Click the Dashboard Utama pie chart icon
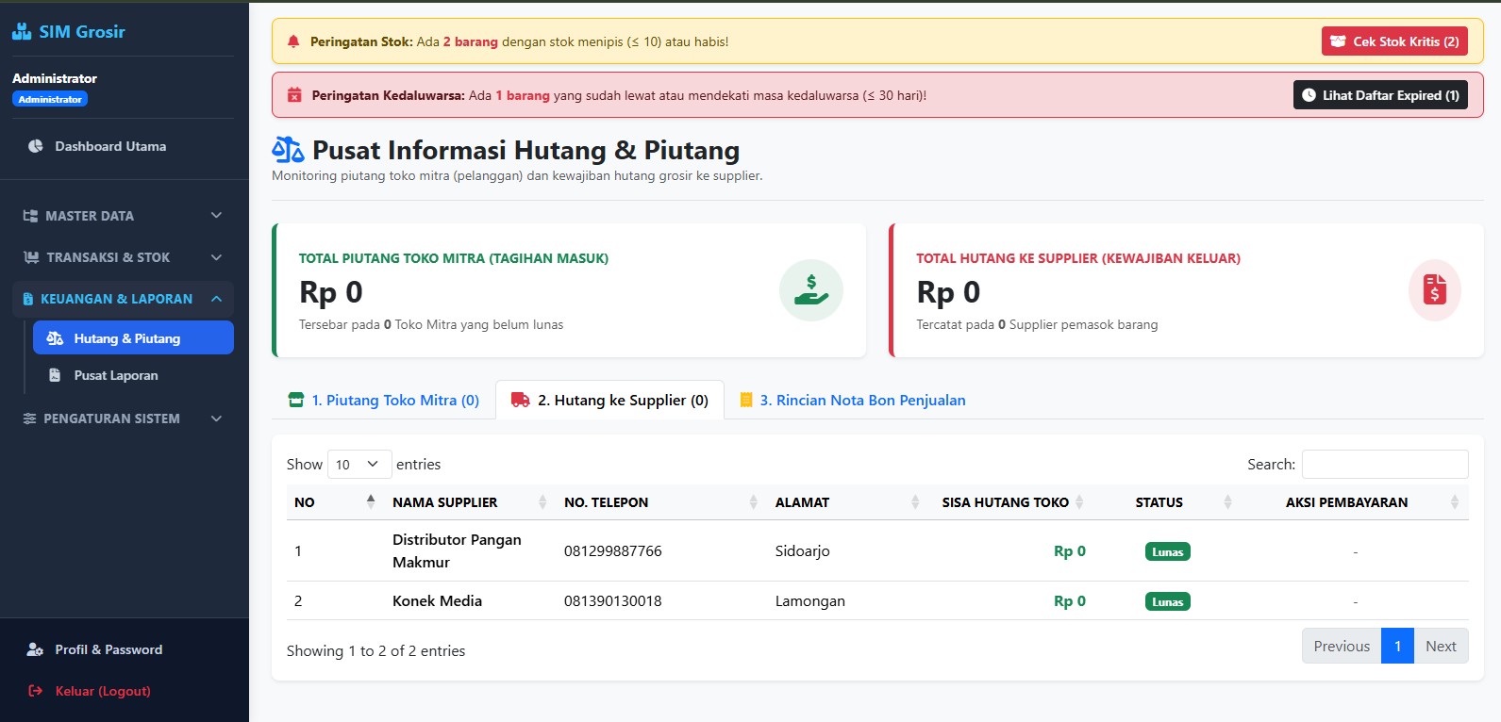 tap(36, 146)
